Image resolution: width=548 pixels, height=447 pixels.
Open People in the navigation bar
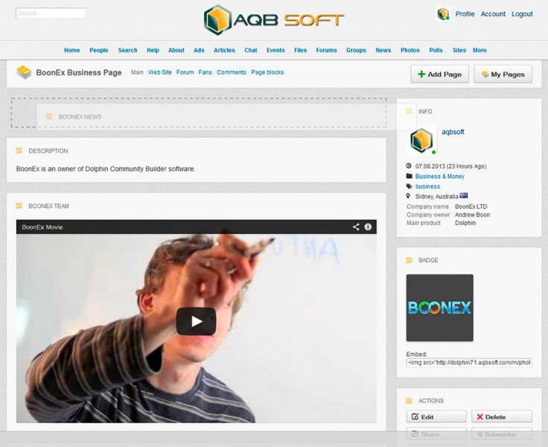tap(99, 50)
